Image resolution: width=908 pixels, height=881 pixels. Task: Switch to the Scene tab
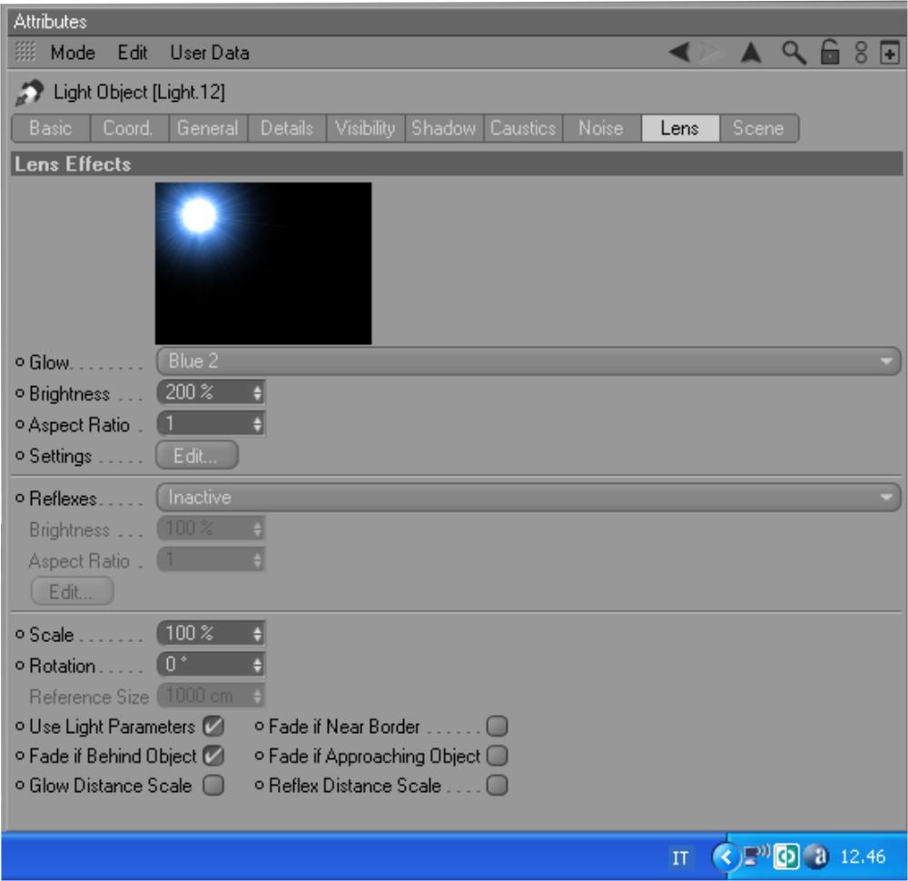(759, 128)
